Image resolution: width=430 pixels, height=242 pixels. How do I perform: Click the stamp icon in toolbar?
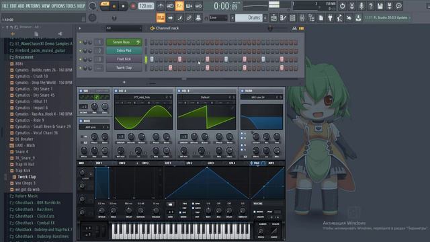(198, 18)
